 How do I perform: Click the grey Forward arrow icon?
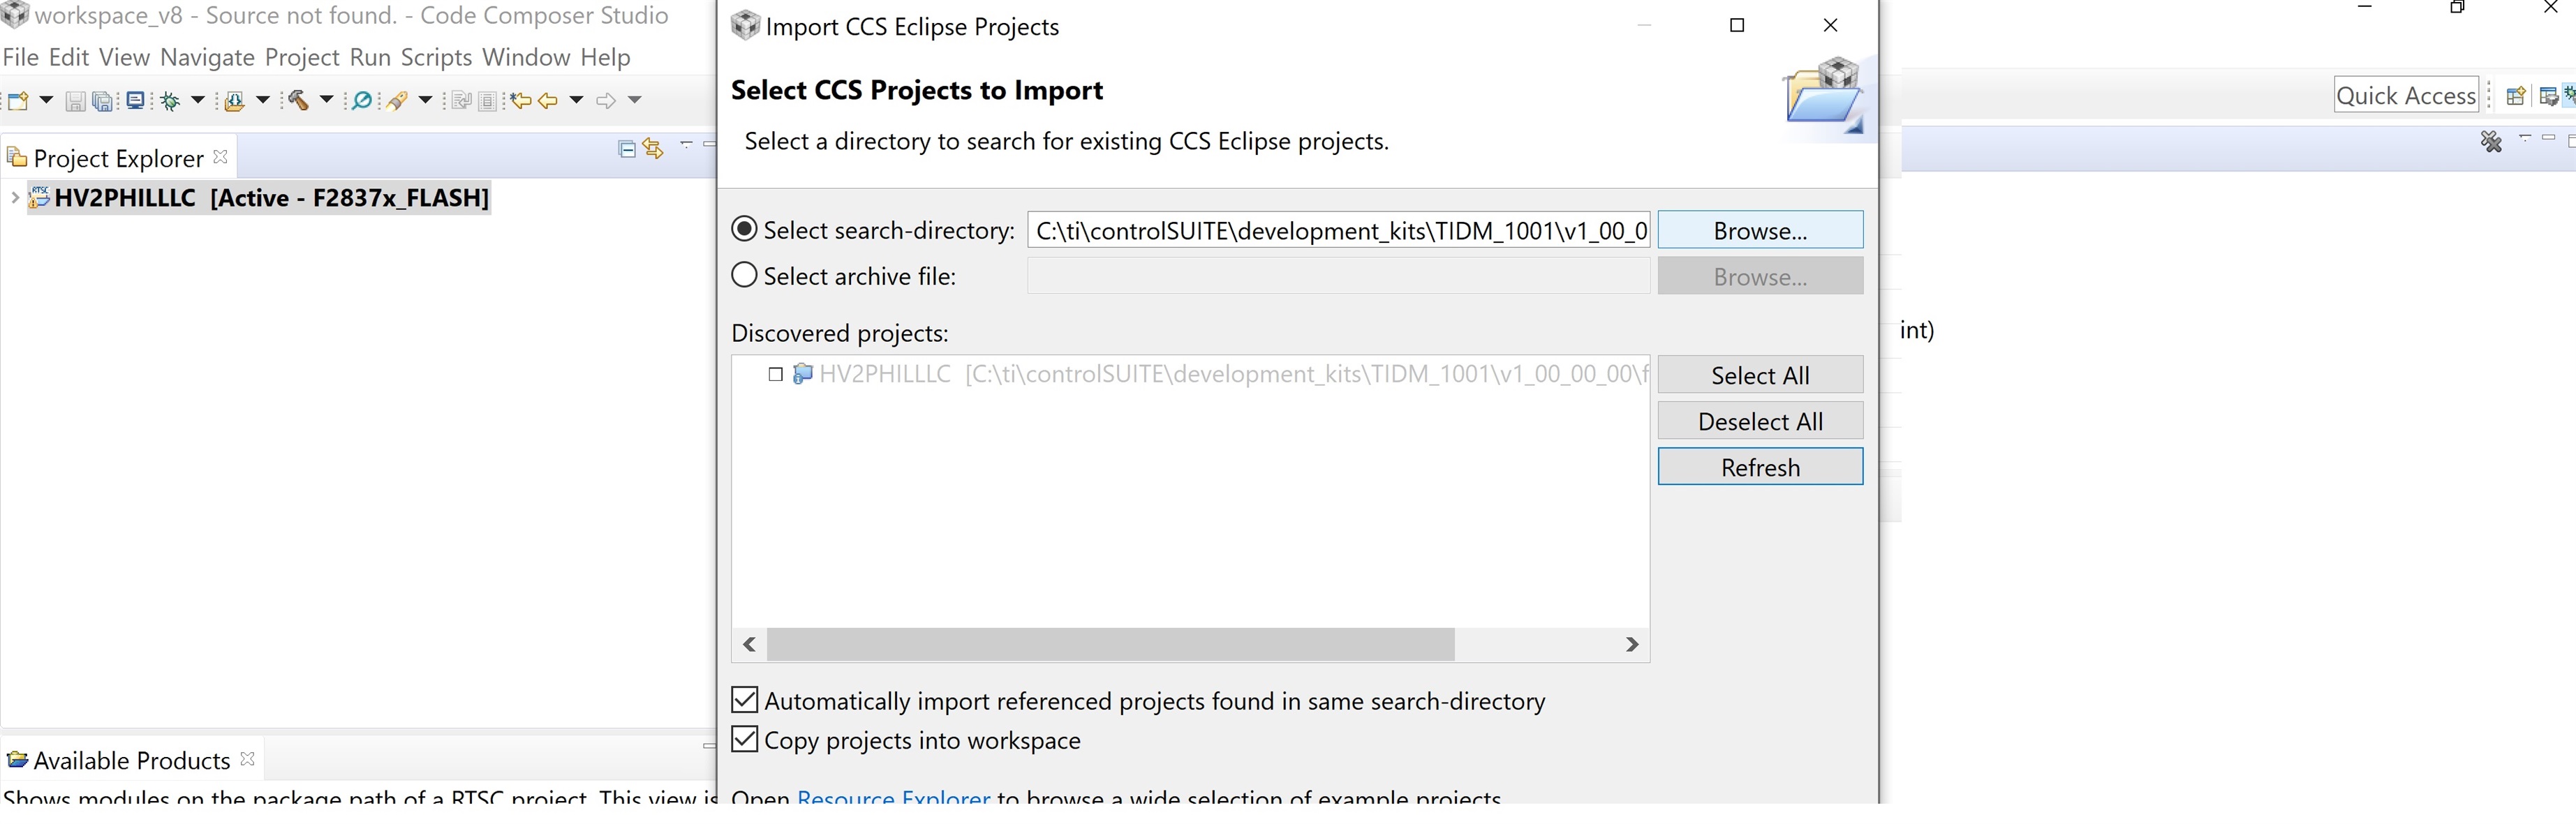click(606, 100)
